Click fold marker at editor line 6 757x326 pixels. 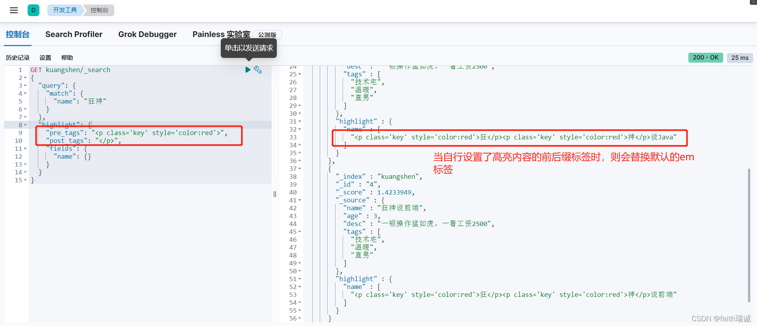25,109
